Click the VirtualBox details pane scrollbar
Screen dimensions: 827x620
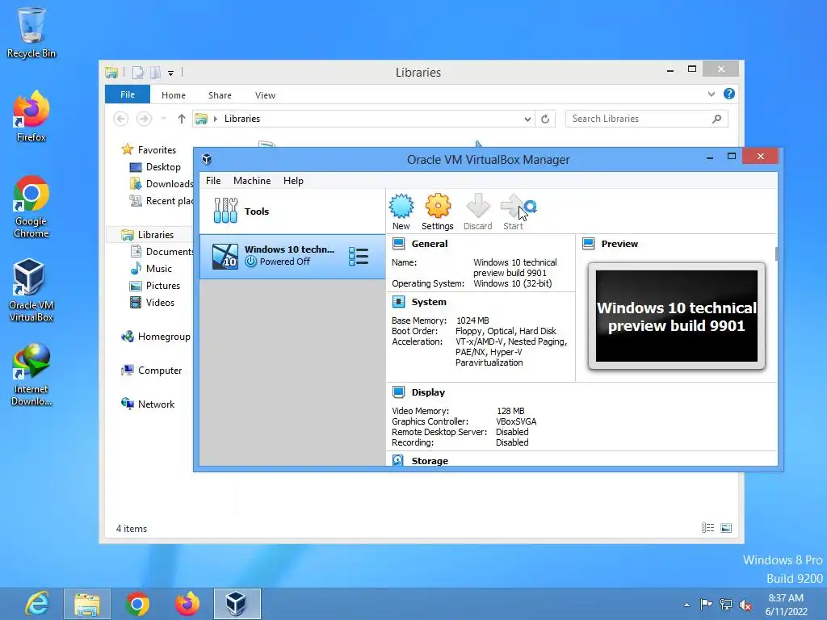tap(776, 253)
